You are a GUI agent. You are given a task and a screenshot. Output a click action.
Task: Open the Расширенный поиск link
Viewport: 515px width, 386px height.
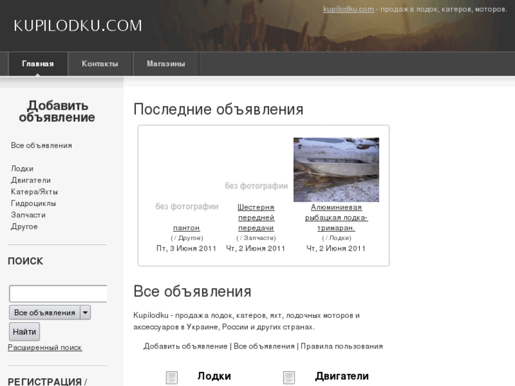(x=45, y=348)
